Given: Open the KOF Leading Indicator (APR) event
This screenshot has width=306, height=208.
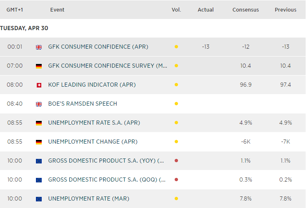Looking at the screenshot, I should (92, 85).
